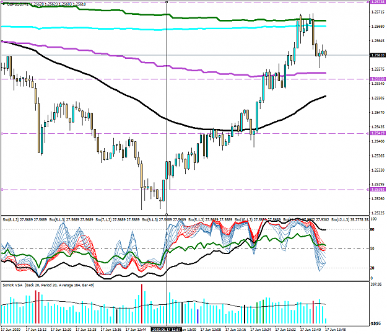Click the 17 Jun 12:44 time axis label
This screenshot has width=387, height=334.
click(136, 330)
